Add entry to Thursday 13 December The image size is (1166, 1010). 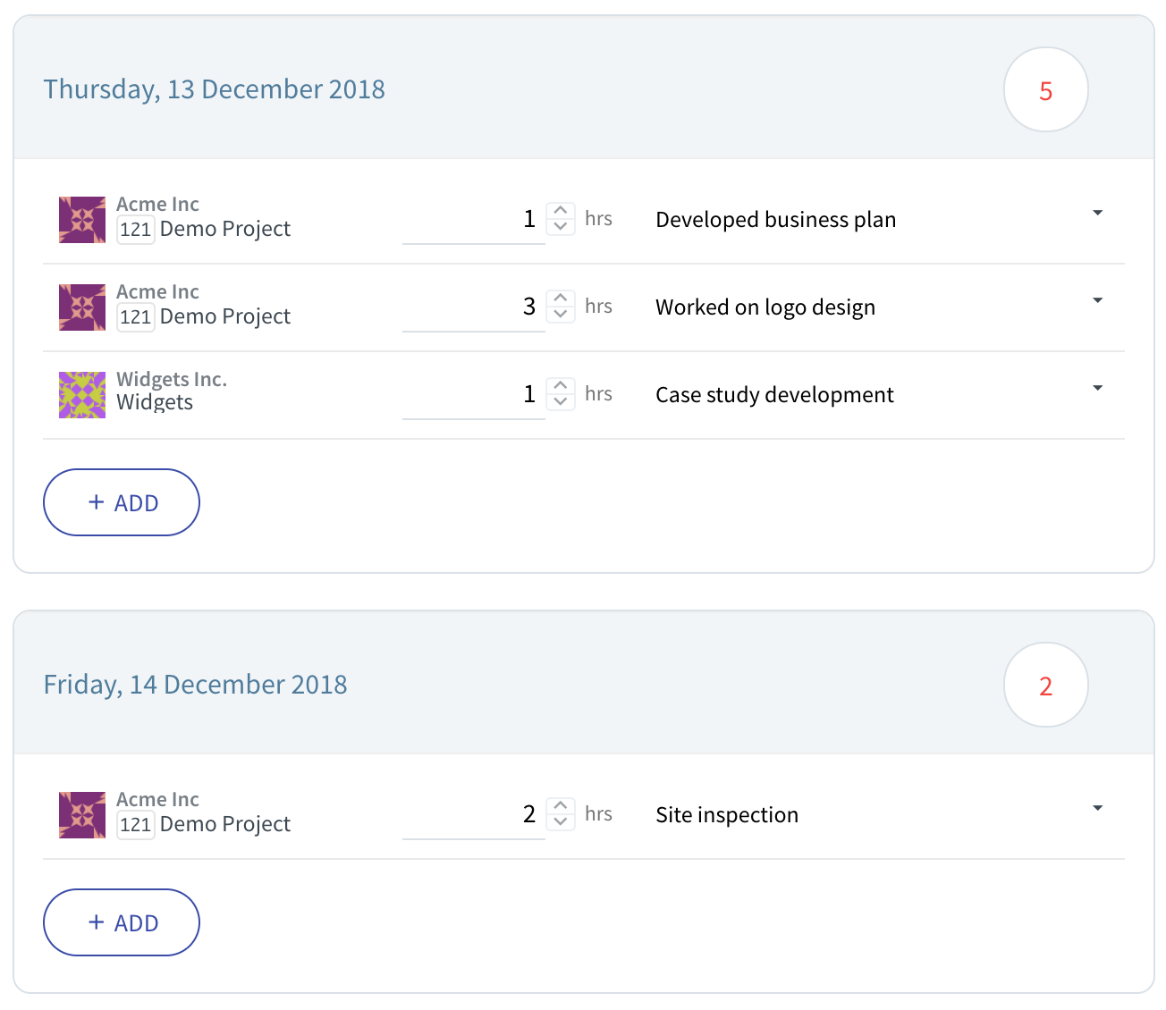122,502
